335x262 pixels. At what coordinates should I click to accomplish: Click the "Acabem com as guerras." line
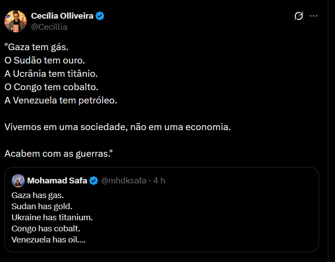click(58, 153)
